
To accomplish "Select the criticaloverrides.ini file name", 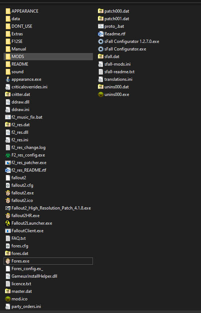I will [29, 87].
